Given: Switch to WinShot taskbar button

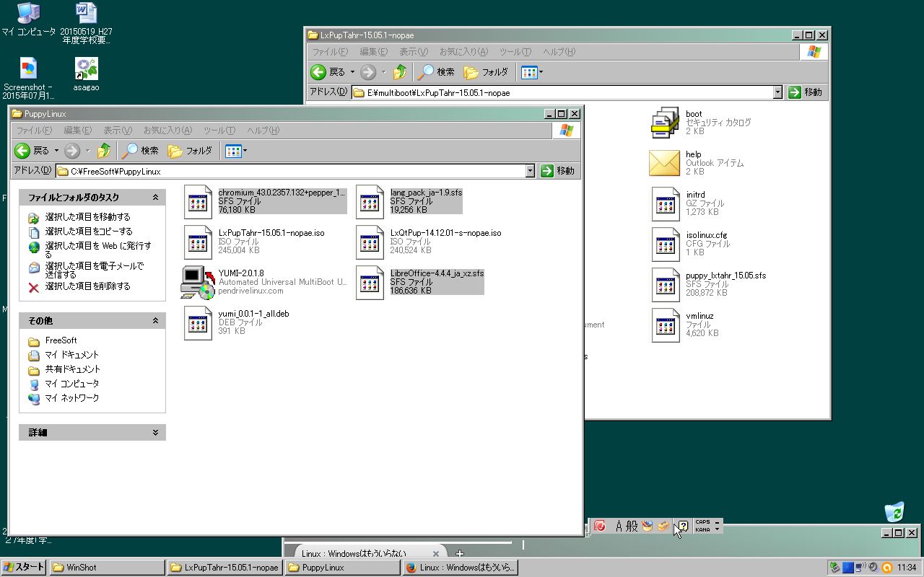Looking at the screenshot, I should click(x=107, y=568).
